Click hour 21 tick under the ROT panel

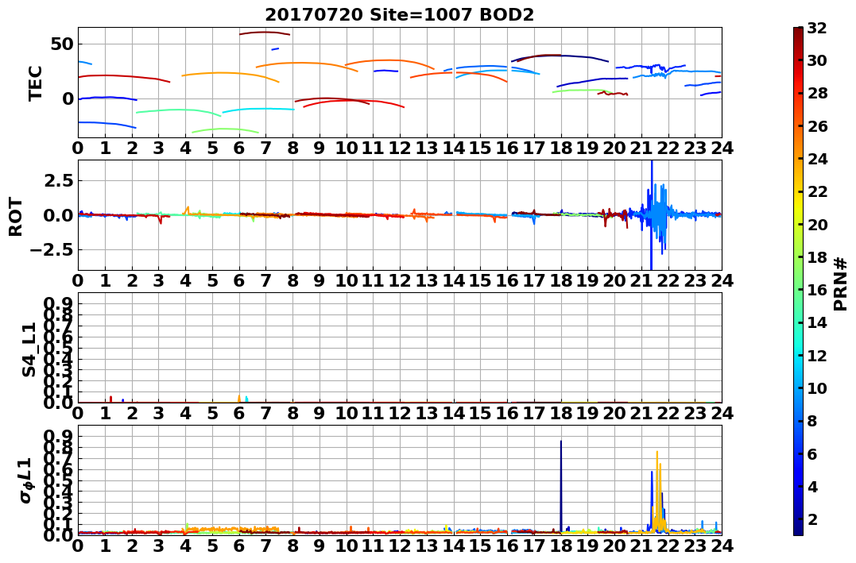[x=641, y=280]
